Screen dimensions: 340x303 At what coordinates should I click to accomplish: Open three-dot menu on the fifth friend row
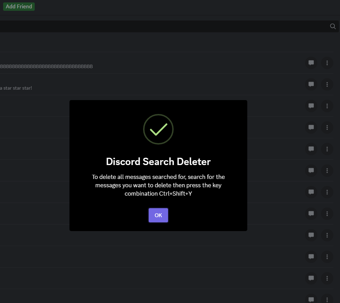[x=327, y=149]
